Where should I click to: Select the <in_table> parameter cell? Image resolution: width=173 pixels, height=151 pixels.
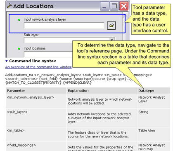pyautogui.click(x=36, y=134)
